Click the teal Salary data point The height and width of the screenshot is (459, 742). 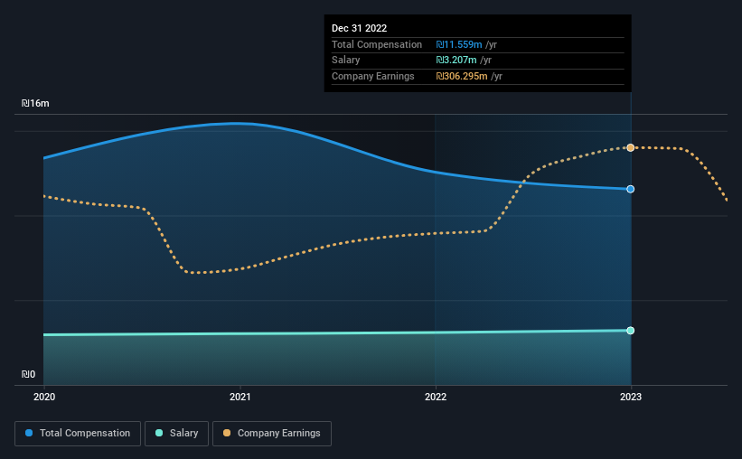(x=630, y=331)
